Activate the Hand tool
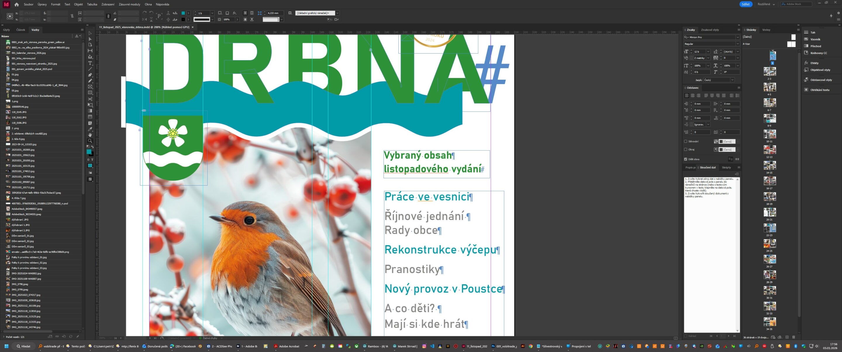The width and height of the screenshot is (842, 352). 90,135
